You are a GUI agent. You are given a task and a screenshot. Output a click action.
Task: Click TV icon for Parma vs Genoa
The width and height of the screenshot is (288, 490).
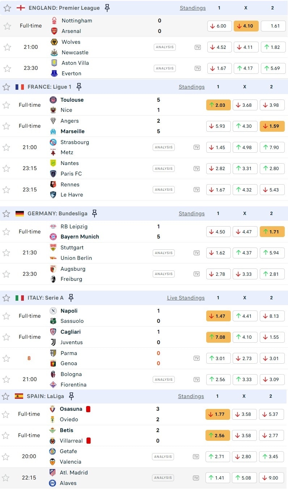pos(196,358)
